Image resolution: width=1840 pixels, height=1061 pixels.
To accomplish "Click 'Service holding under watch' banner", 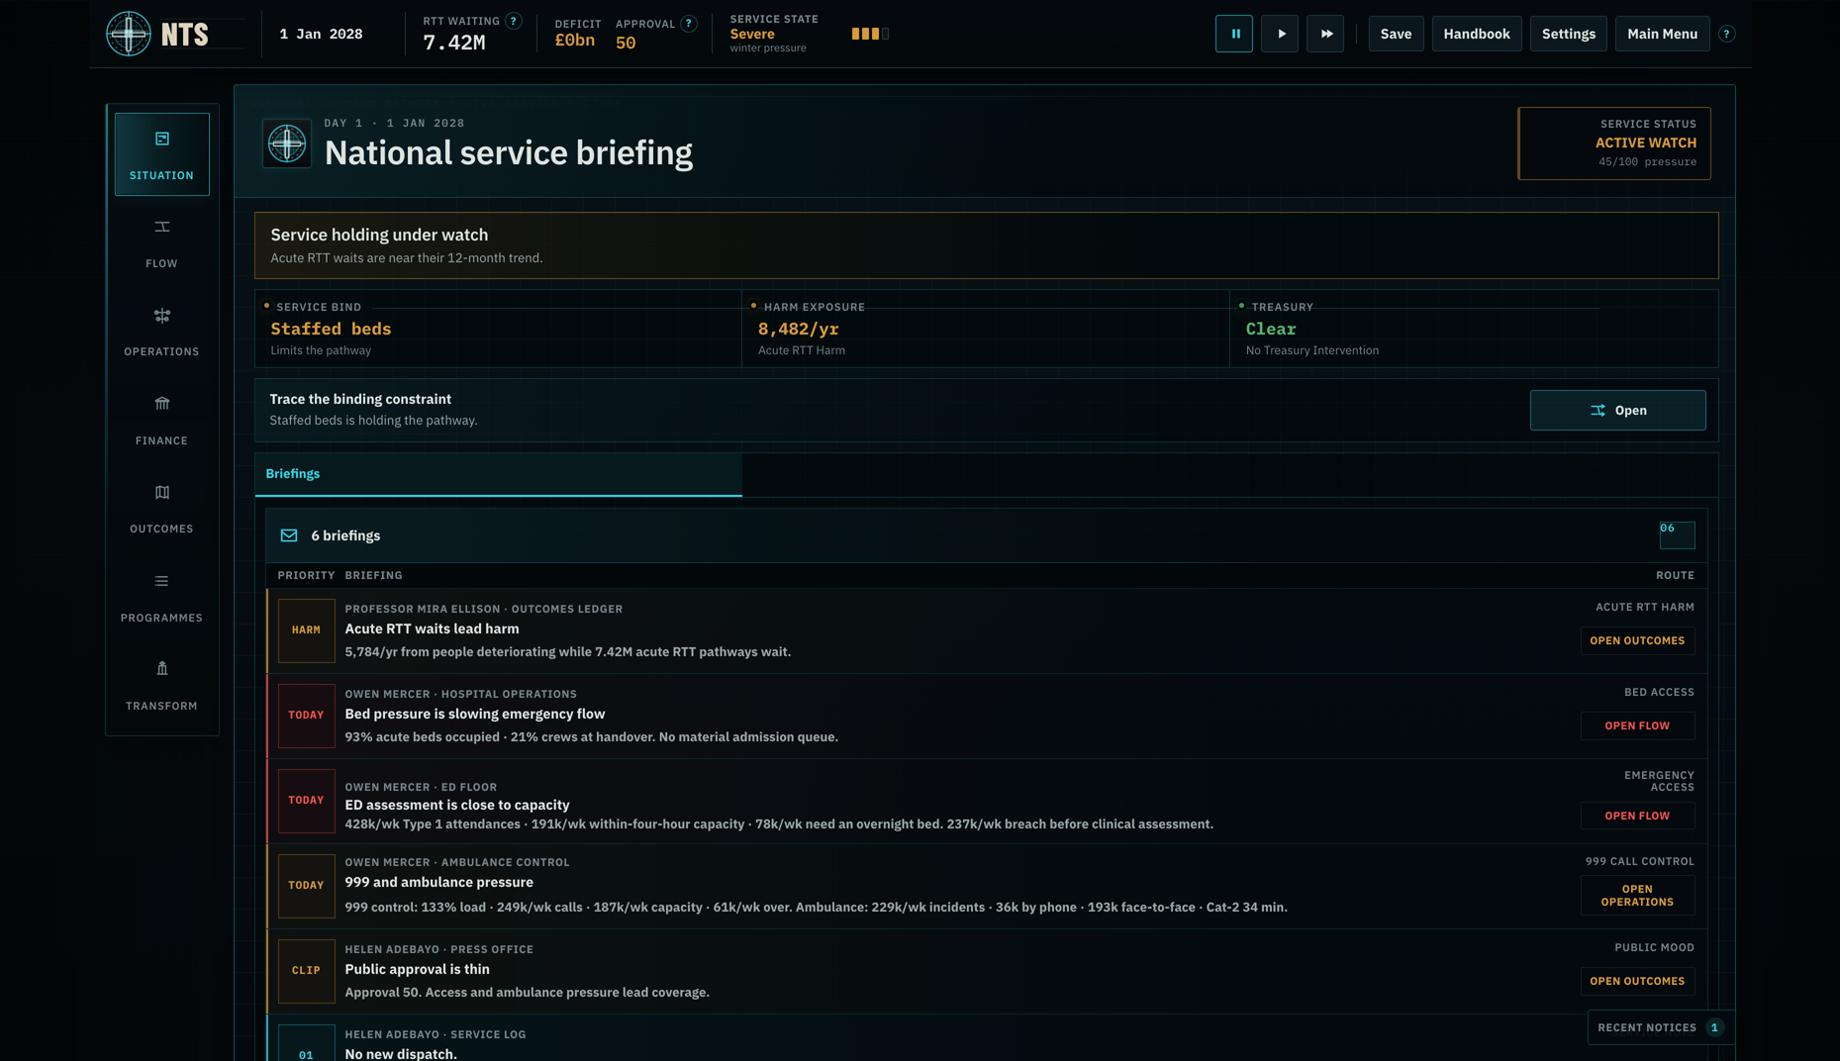I will pos(986,245).
